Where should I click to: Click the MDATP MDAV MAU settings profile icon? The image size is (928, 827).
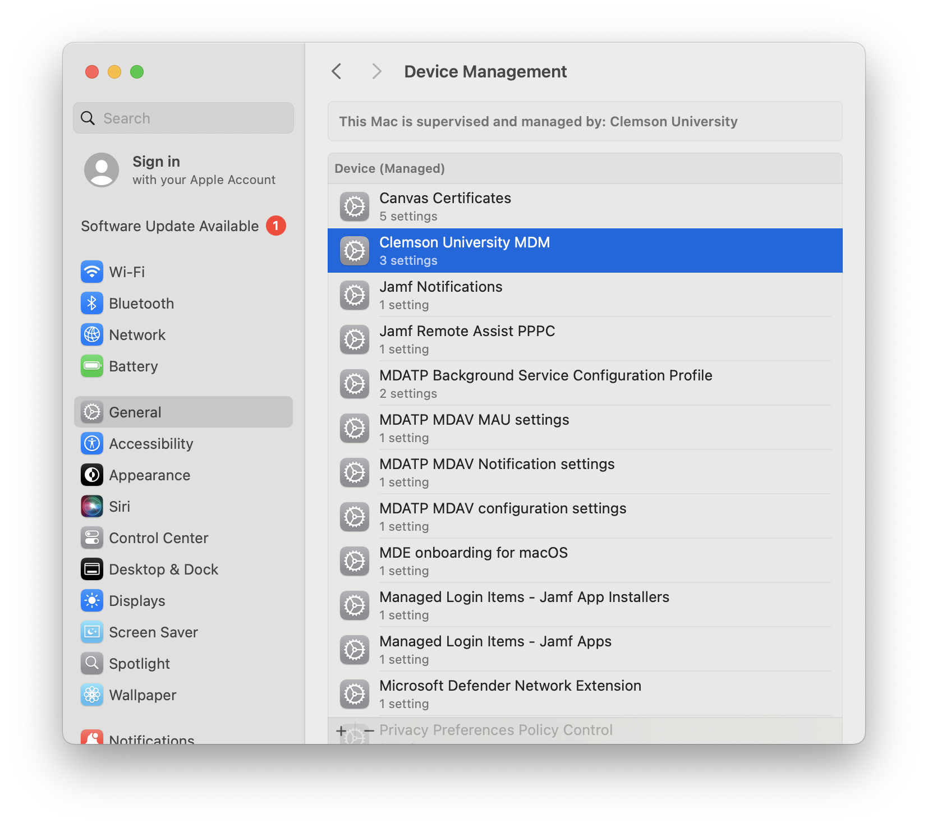coord(355,428)
